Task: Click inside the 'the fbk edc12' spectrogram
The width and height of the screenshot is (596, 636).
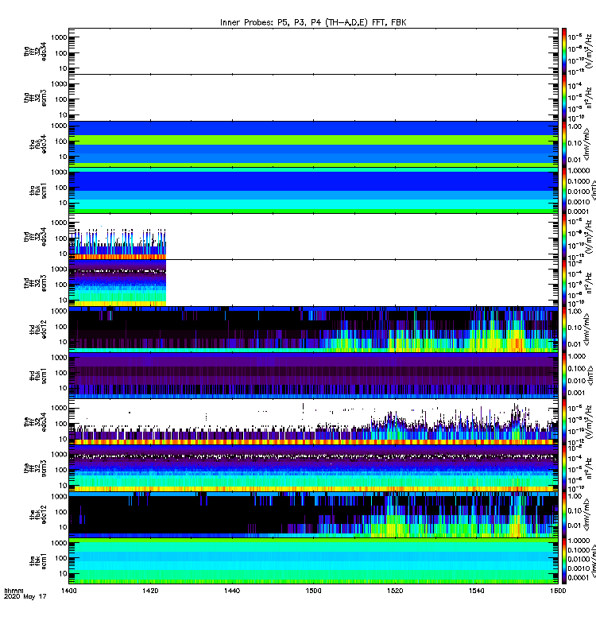Action: click(x=313, y=514)
